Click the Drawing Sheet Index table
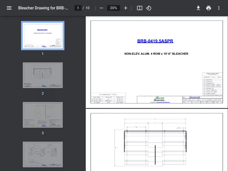228x171 pixels. (213, 85)
